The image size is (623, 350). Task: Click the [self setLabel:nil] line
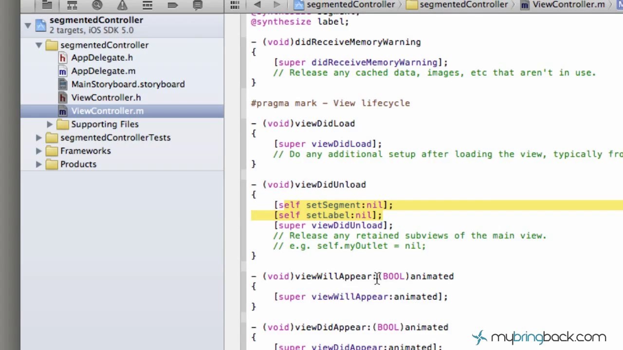(x=328, y=216)
